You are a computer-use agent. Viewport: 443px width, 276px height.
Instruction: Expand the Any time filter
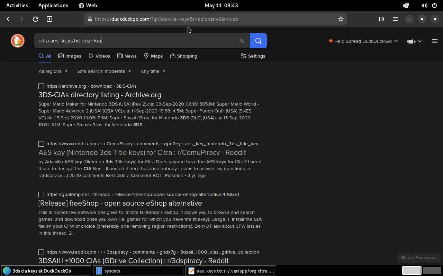pyautogui.click(x=153, y=71)
